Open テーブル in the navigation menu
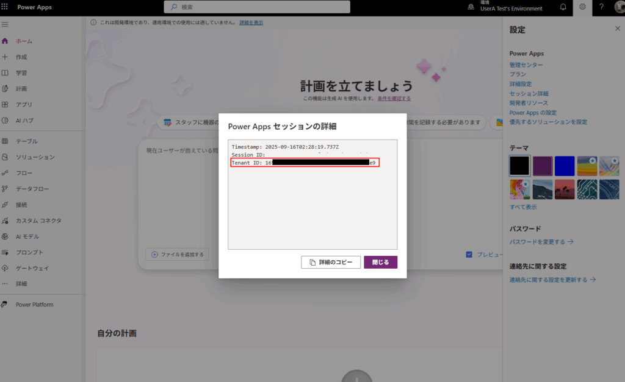This screenshot has height=382, width=625. (27, 141)
